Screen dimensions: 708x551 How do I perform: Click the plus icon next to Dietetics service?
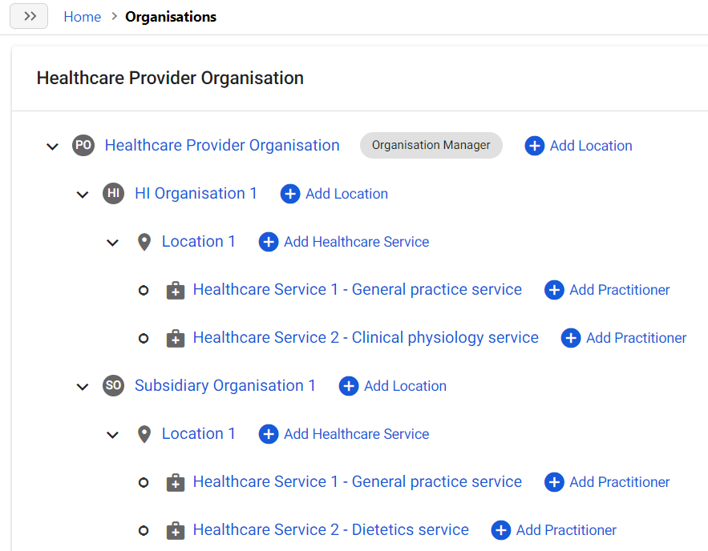501,530
